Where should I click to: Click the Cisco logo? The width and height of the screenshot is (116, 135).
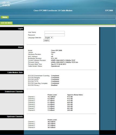pyautogui.click(x=6, y=4)
